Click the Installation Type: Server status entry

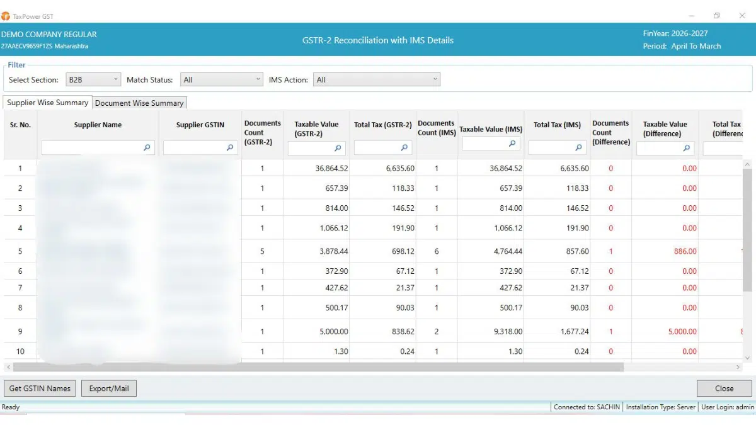[x=661, y=407]
